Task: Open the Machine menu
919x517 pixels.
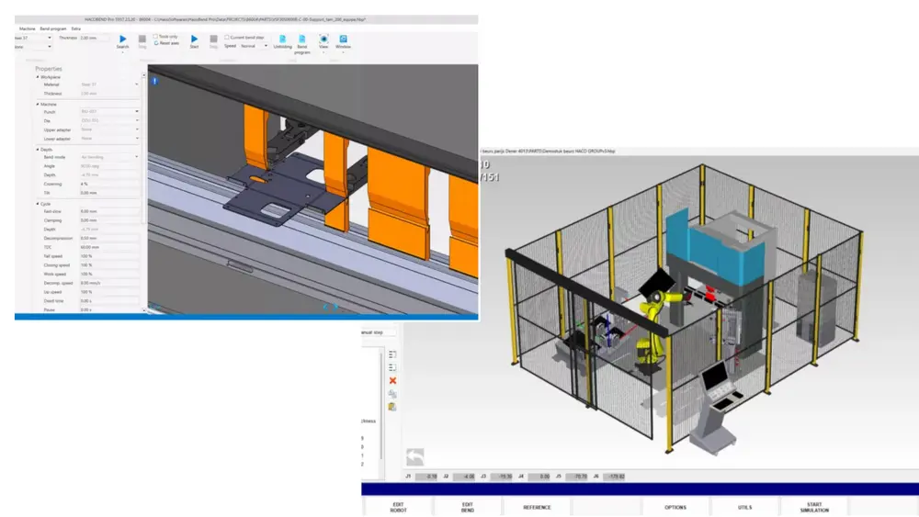Action: 27,28
